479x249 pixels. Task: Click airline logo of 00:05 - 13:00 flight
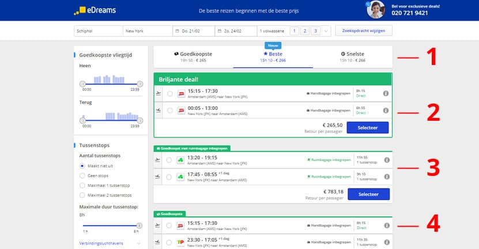pos(181,110)
